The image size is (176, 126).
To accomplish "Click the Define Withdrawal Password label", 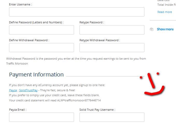I will click(x=29, y=40).
